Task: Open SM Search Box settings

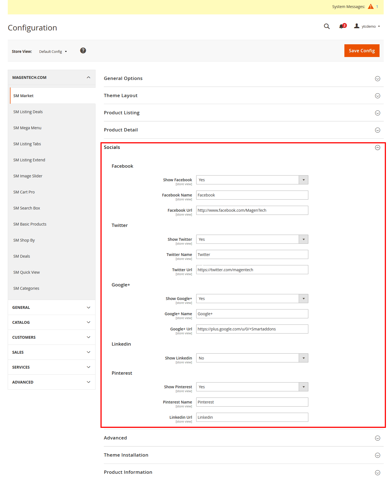Action: [x=51, y=208]
